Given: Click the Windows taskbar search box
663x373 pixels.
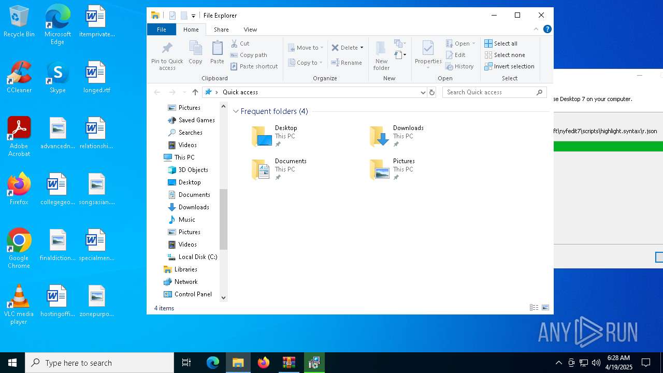Looking at the screenshot, I should 99,363.
